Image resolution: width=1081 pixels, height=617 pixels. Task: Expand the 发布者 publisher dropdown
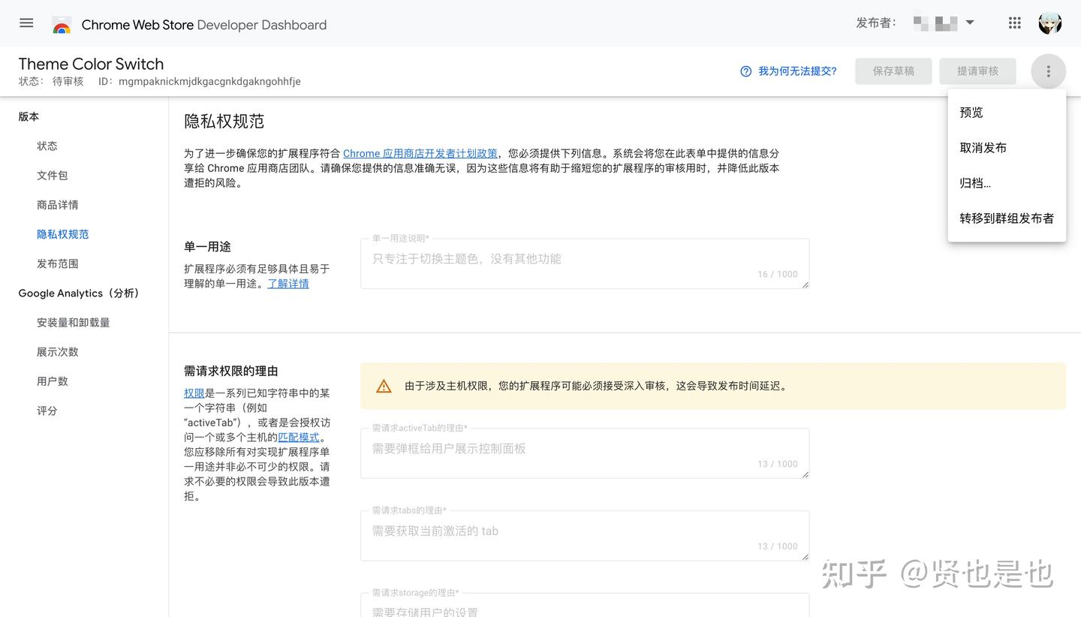[x=970, y=23]
